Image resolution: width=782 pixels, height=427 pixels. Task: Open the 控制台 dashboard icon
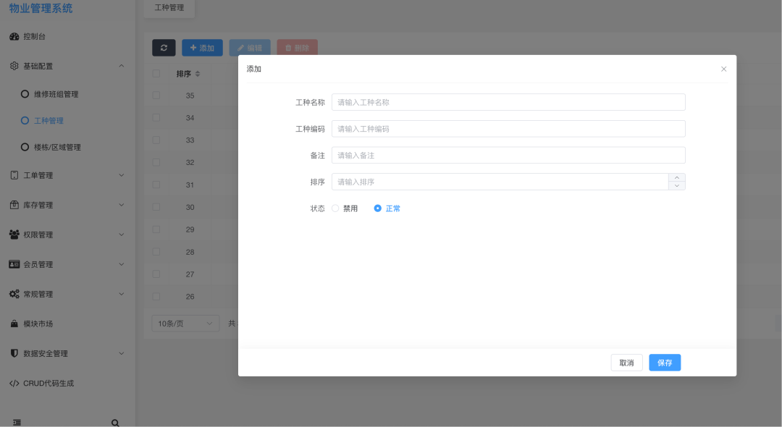14,36
